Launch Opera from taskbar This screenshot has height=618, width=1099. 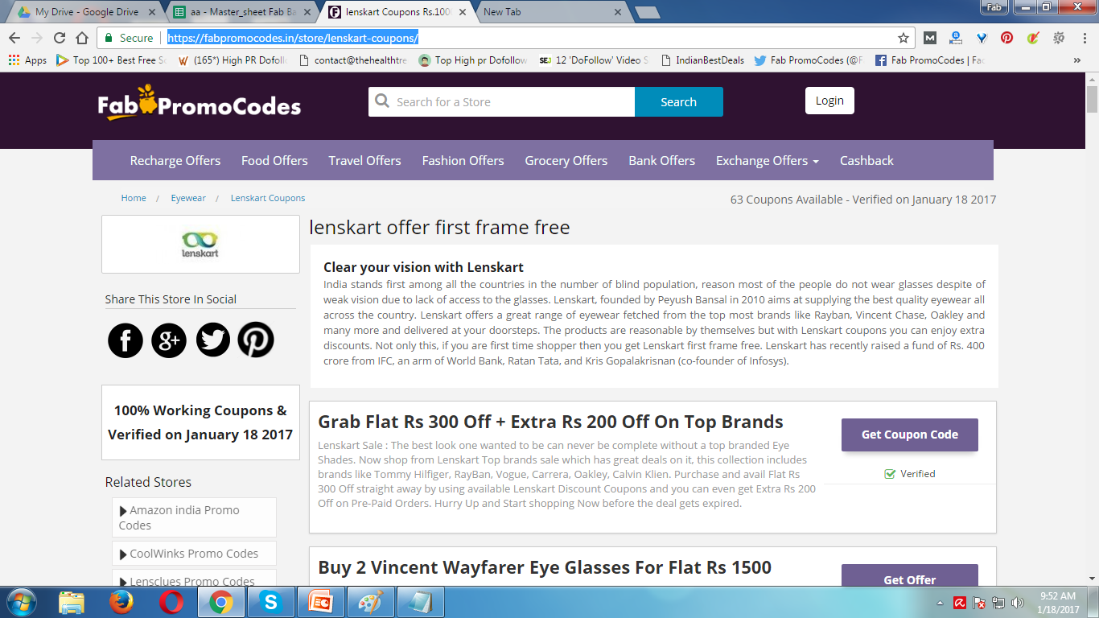point(171,603)
